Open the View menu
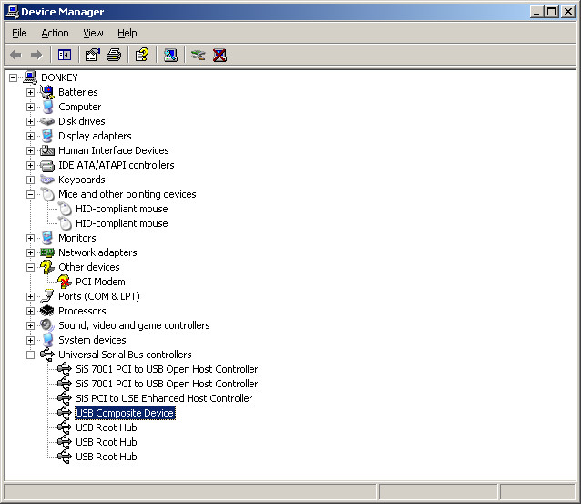Screen dimensions: 581x504 click(x=93, y=33)
